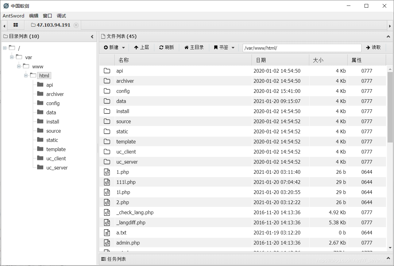Screen dimensions: 394x266
Task: Select api folder icon in tree
Action: tap(40, 85)
